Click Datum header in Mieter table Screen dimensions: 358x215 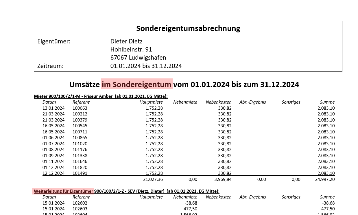click(49, 102)
